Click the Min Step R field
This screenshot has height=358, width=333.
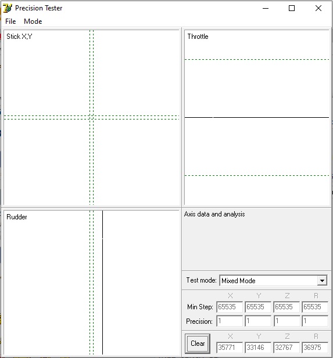coord(315,306)
